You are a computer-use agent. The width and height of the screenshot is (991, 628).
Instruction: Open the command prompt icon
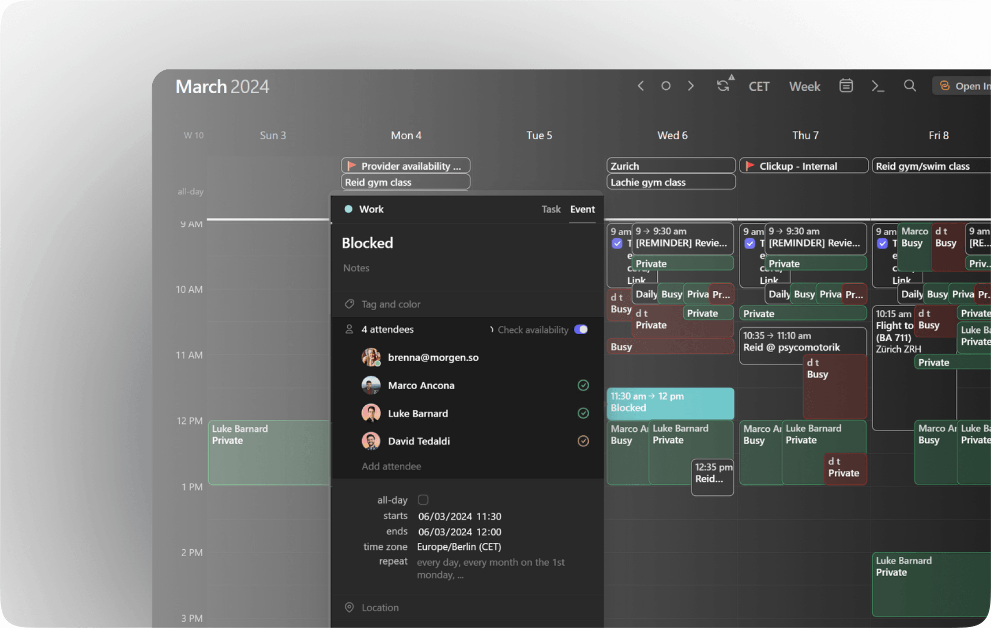point(878,86)
